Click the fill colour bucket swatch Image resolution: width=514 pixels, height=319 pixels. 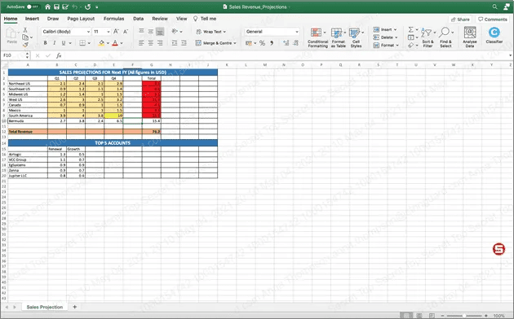tap(101, 43)
